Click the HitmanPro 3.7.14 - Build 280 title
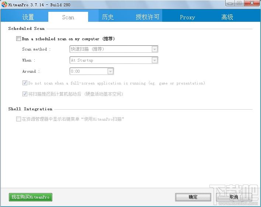Viewport: 261px width, 207px height. [39, 5]
